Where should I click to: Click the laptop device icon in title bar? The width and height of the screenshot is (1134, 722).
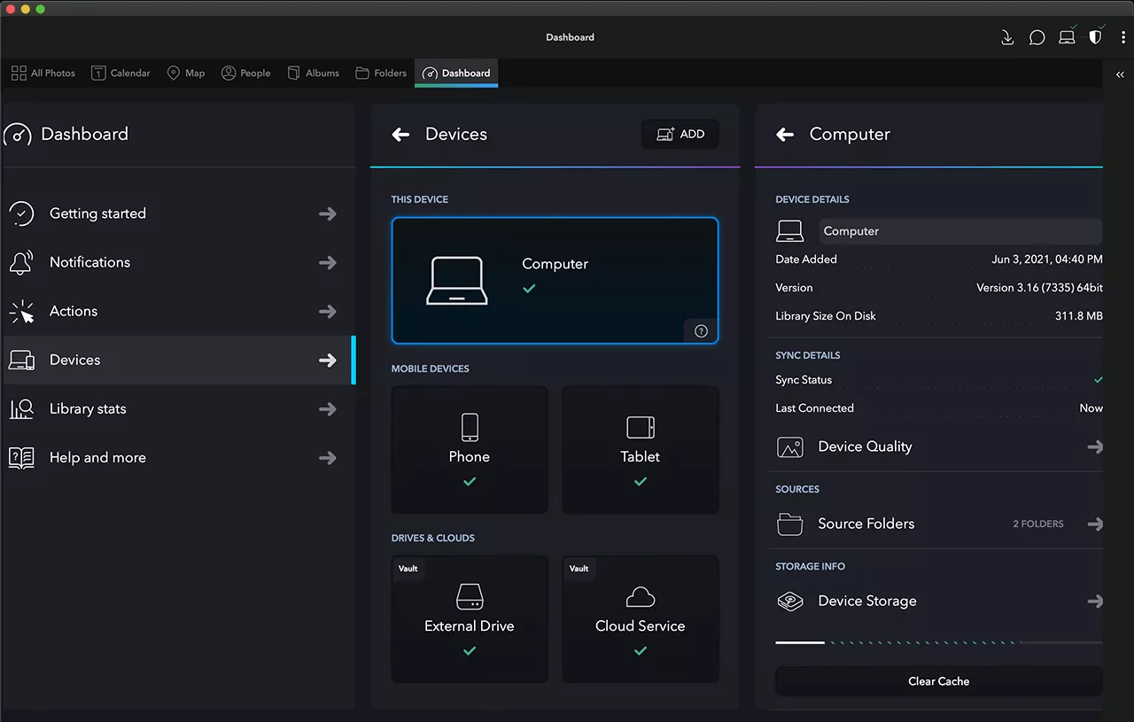[1067, 37]
